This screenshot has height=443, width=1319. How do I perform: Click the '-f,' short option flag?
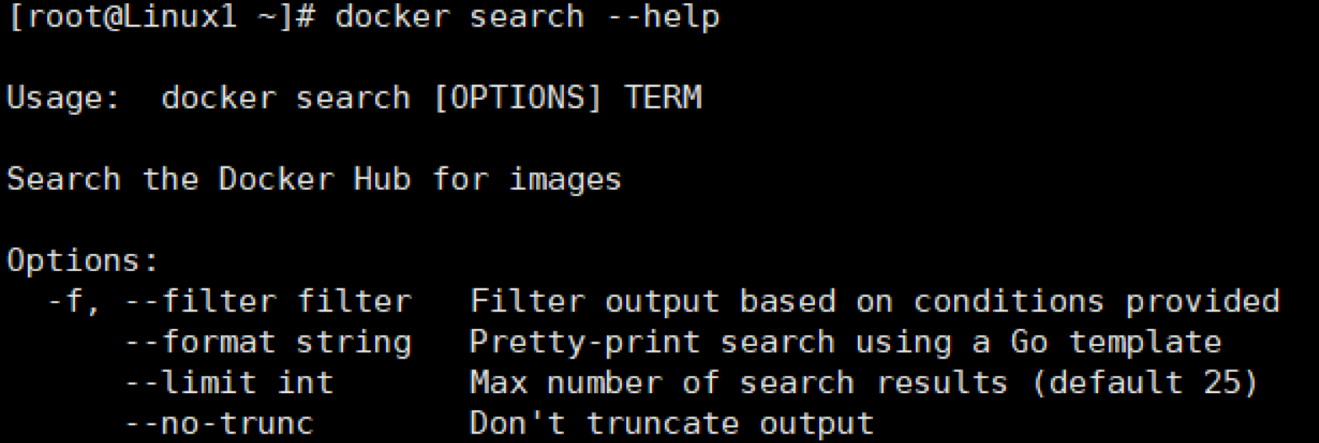[x=73, y=302]
